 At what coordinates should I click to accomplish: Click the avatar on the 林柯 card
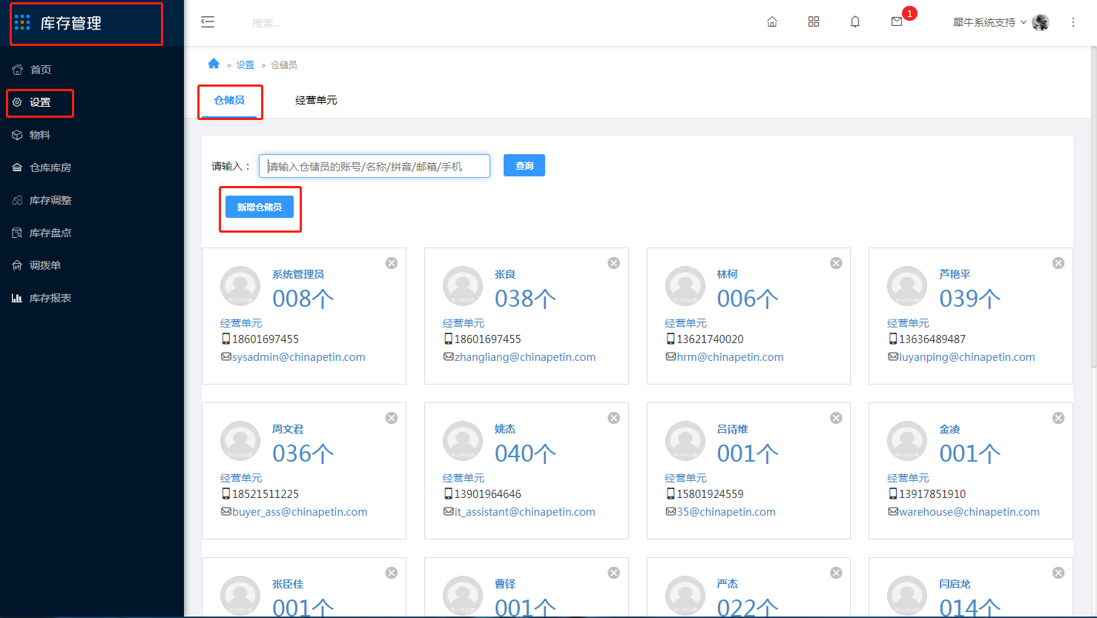click(x=685, y=286)
